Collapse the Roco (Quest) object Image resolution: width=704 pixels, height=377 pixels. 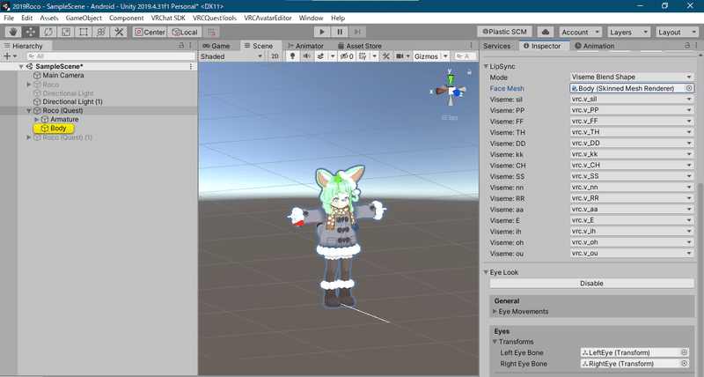(x=29, y=110)
